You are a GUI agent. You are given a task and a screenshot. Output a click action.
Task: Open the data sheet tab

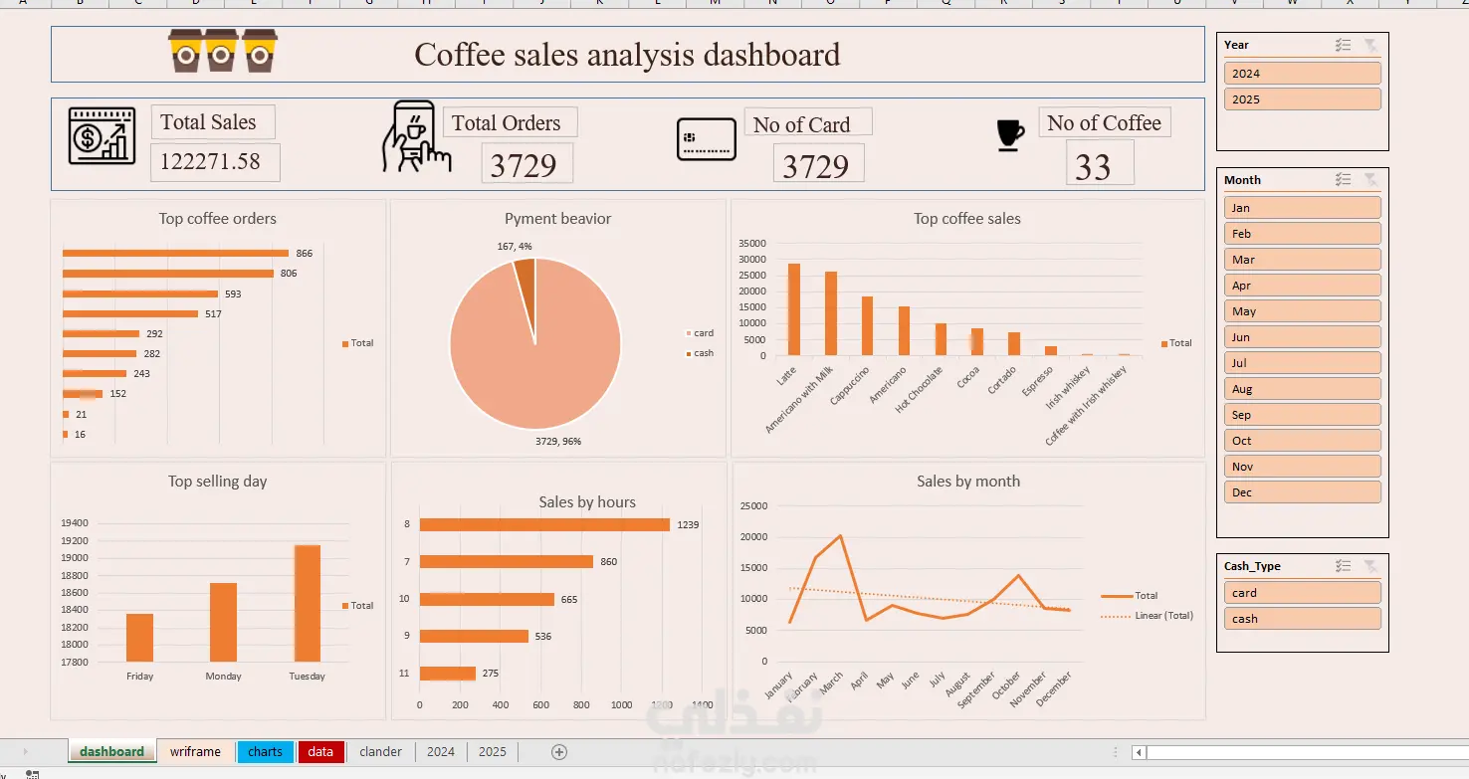coord(320,752)
